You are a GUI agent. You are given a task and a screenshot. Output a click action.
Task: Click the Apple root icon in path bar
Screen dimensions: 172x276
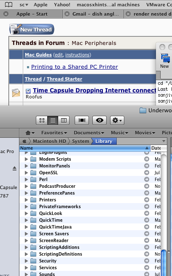(x=25, y=141)
